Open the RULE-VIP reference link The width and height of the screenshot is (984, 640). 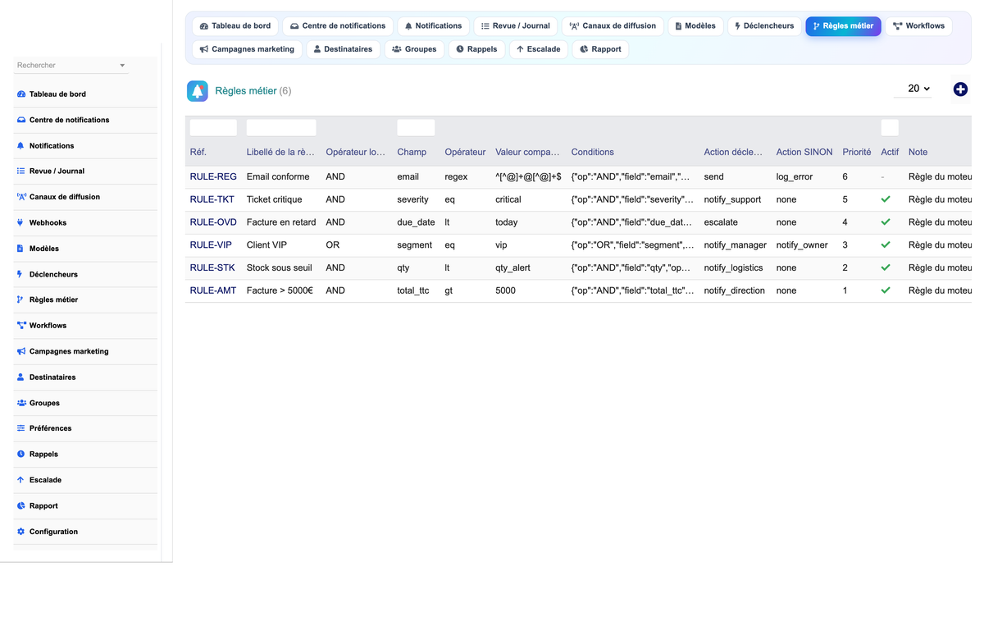coord(211,245)
